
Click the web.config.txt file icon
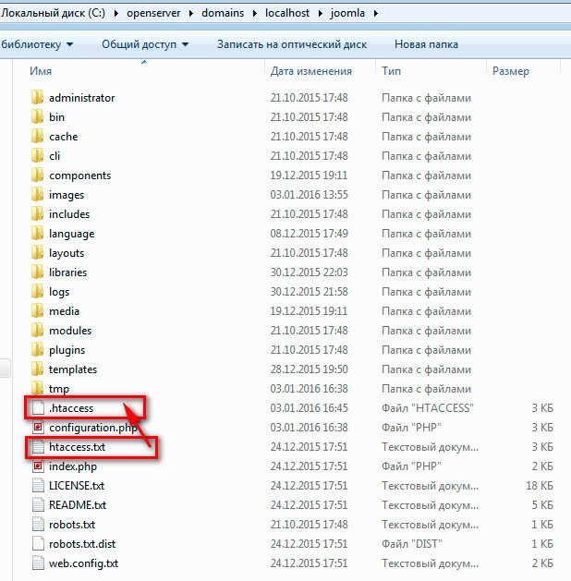[37, 563]
